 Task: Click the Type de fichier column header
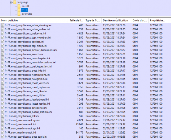[x=93, y=20]
